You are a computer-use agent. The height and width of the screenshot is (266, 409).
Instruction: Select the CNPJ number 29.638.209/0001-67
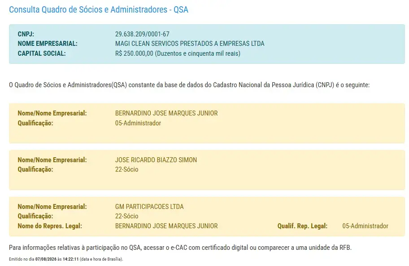pos(142,34)
